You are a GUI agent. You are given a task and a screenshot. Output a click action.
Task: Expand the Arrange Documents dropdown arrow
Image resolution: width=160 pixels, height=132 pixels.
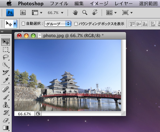pos(115,13)
